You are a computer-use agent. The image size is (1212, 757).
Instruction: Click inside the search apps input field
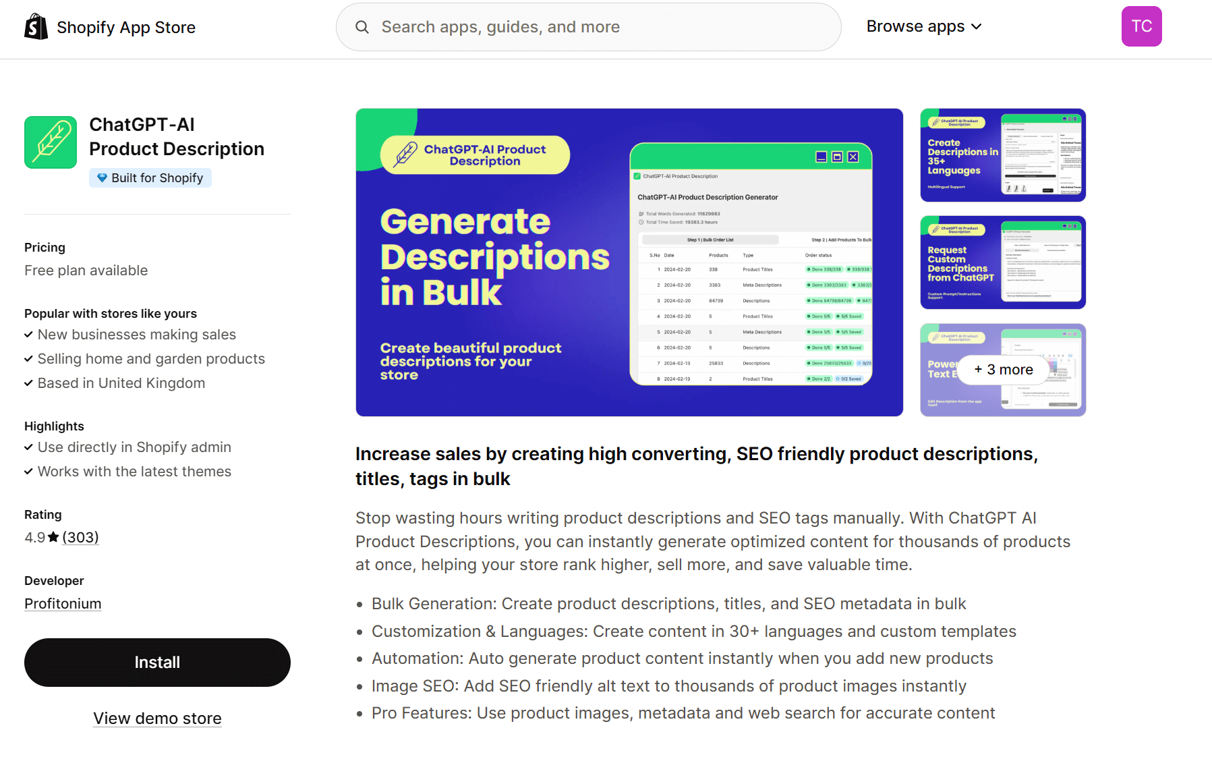(587, 26)
